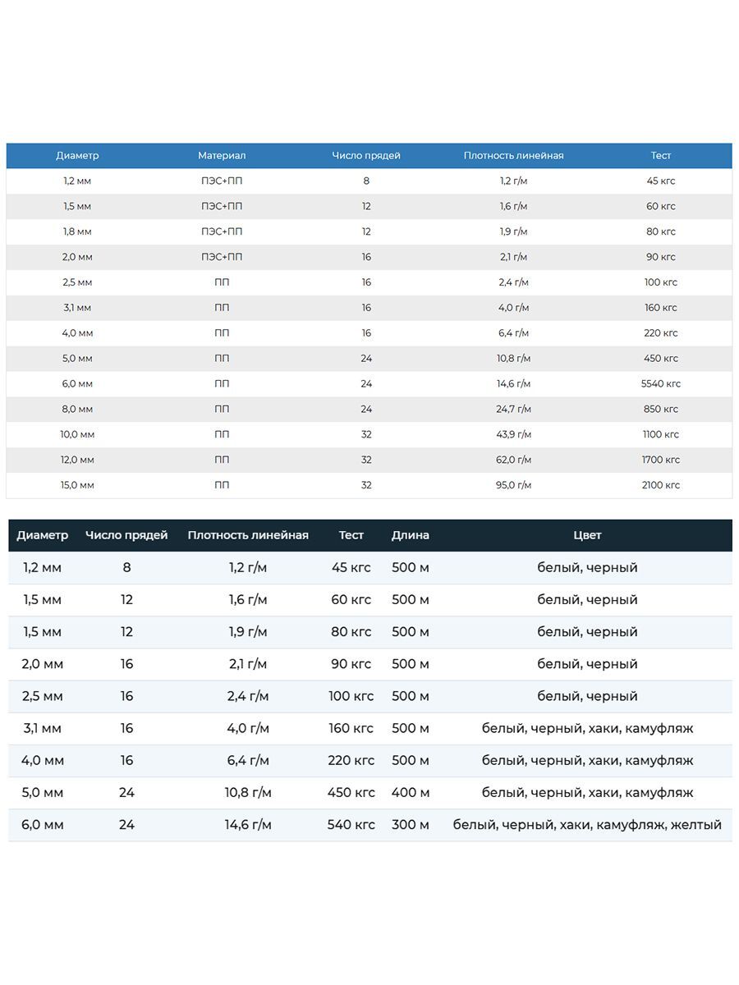Screen dimensions: 739x985
Task: Select the 5540 кгс test value cell
Action: pyautogui.click(x=661, y=383)
